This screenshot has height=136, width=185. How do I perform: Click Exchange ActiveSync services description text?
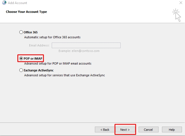tap(64, 75)
